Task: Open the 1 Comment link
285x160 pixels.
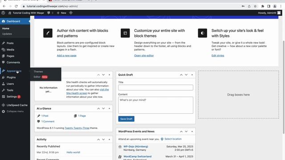Action: pyautogui.click(x=48, y=121)
